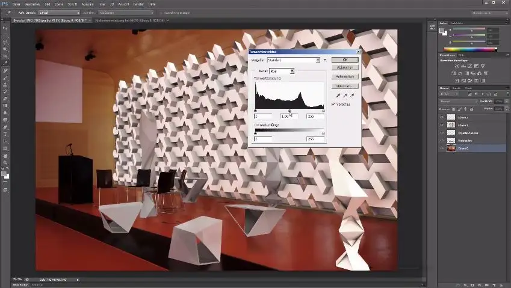This screenshot has width=511, height=288.
Task: Toggle the Auswahlring anzeigen checkbox
Action: point(161,13)
